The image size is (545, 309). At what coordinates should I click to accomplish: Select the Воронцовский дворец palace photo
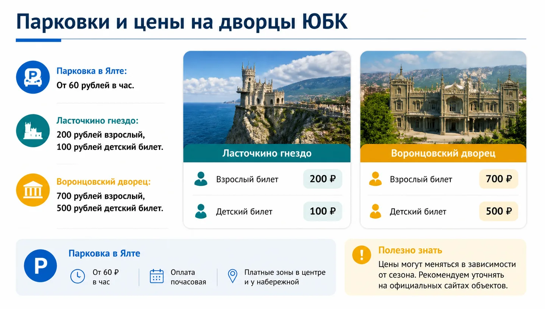click(443, 98)
